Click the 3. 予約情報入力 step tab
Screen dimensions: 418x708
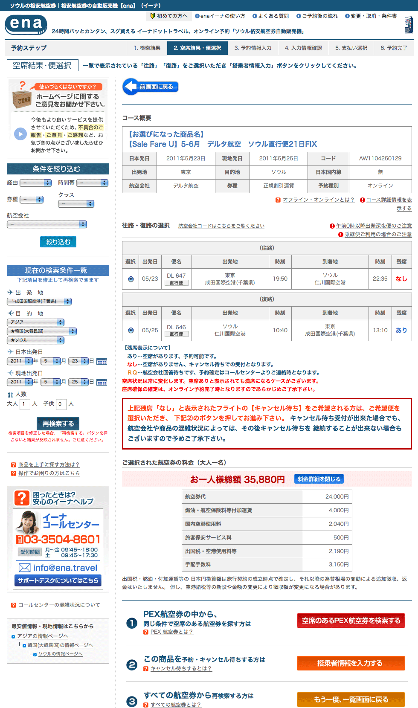[x=253, y=48]
